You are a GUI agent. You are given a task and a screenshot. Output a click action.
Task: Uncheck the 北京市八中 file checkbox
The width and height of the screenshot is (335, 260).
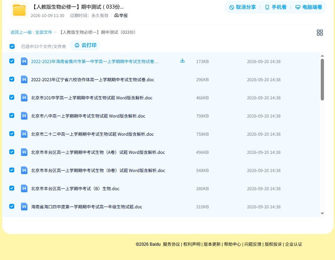[x=12, y=115]
